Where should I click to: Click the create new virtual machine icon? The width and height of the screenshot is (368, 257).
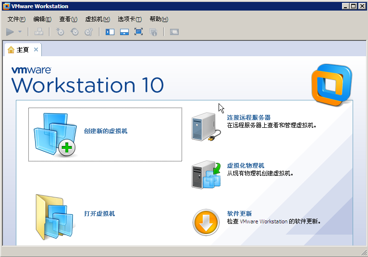55,135
